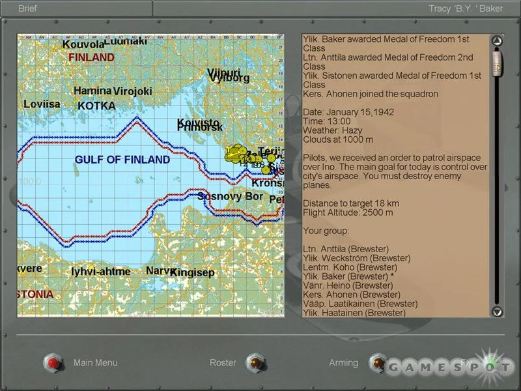Screen dimensions: 521x391
Task: Click Ltn. Anttila (Brewster) roster line
Action: point(346,249)
